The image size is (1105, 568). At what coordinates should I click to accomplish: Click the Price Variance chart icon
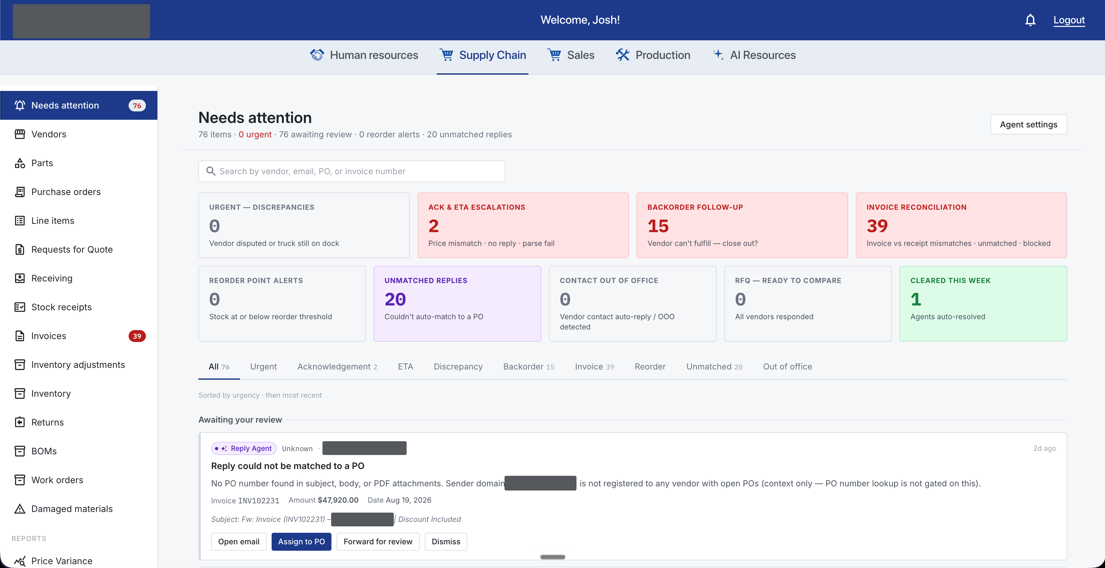(20, 561)
